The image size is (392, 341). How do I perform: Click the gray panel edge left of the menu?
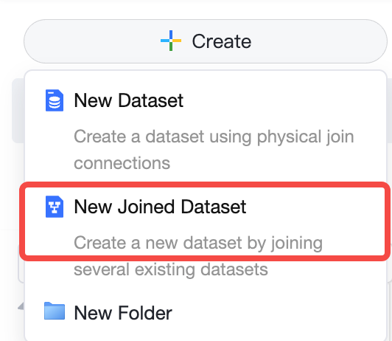(x=18, y=111)
